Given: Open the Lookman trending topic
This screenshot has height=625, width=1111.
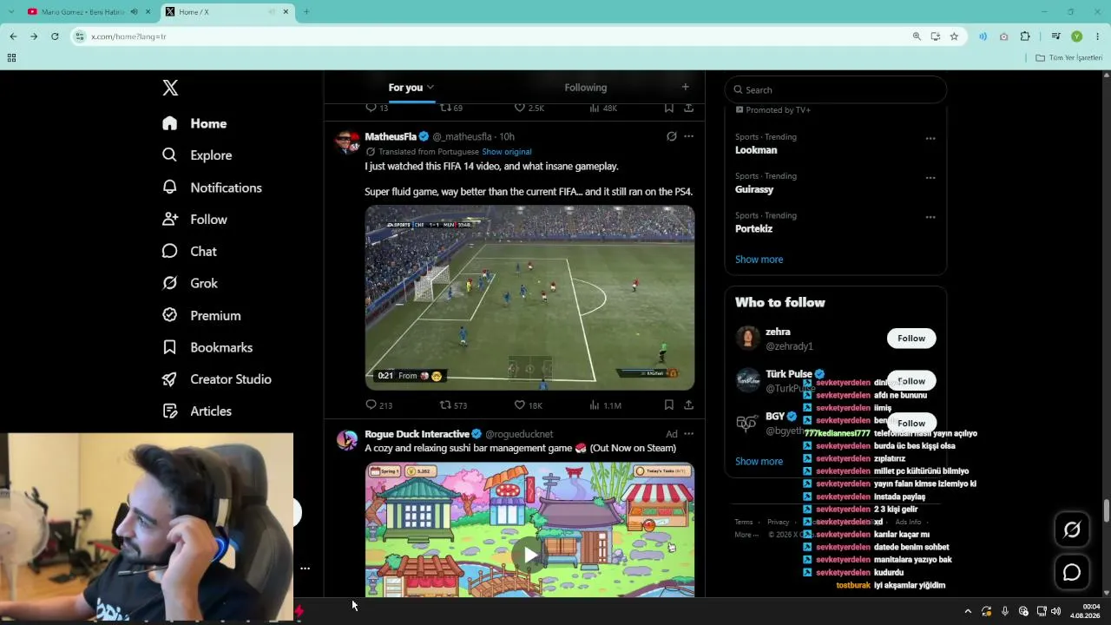Looking at the screenshot, I should pyautogui.click(x=756, y=150).
